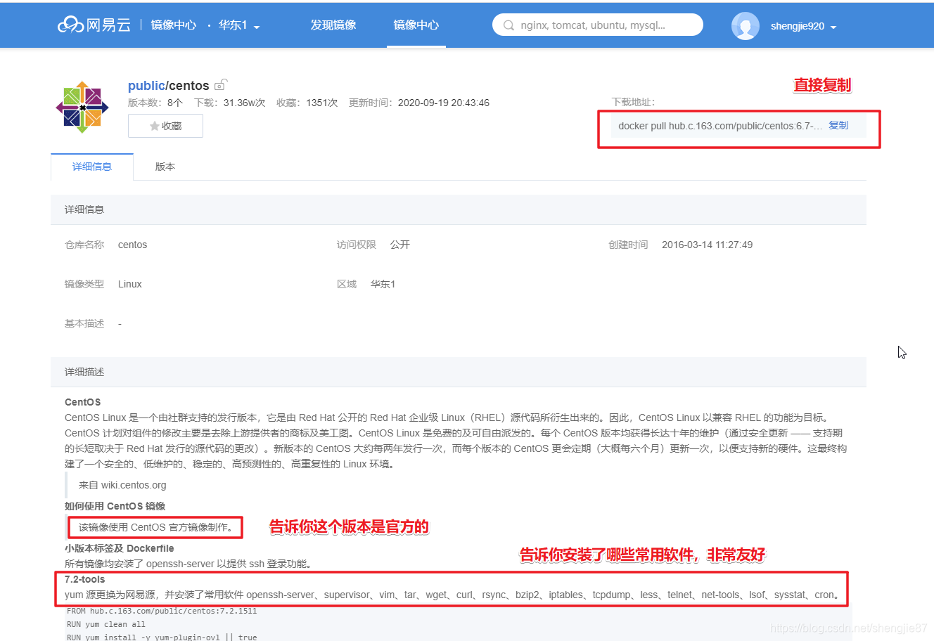934x641 pixels.
Task: Click the CentOS image logo
Action: click(x=82, y=107)
